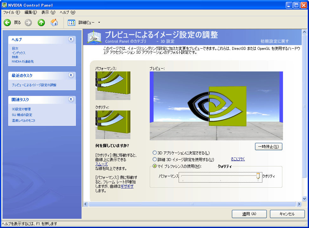
Task: Click the horizontal scrollbar right arrow
Action: 299,204
